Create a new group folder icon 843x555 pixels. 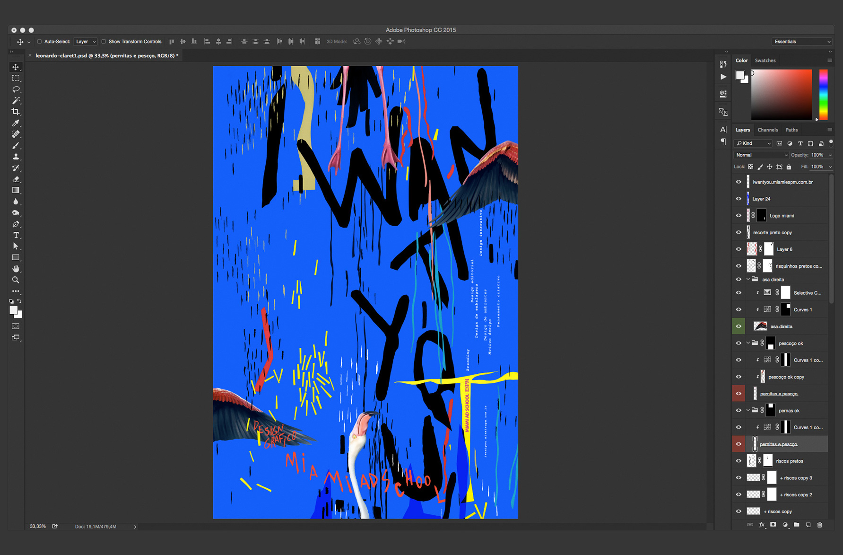pos(797,525)
